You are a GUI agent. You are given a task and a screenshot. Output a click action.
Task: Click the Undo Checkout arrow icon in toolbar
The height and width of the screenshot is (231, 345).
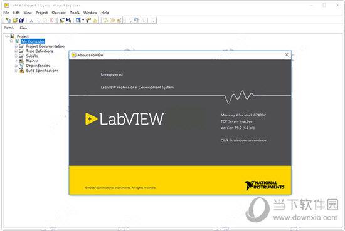136,20
